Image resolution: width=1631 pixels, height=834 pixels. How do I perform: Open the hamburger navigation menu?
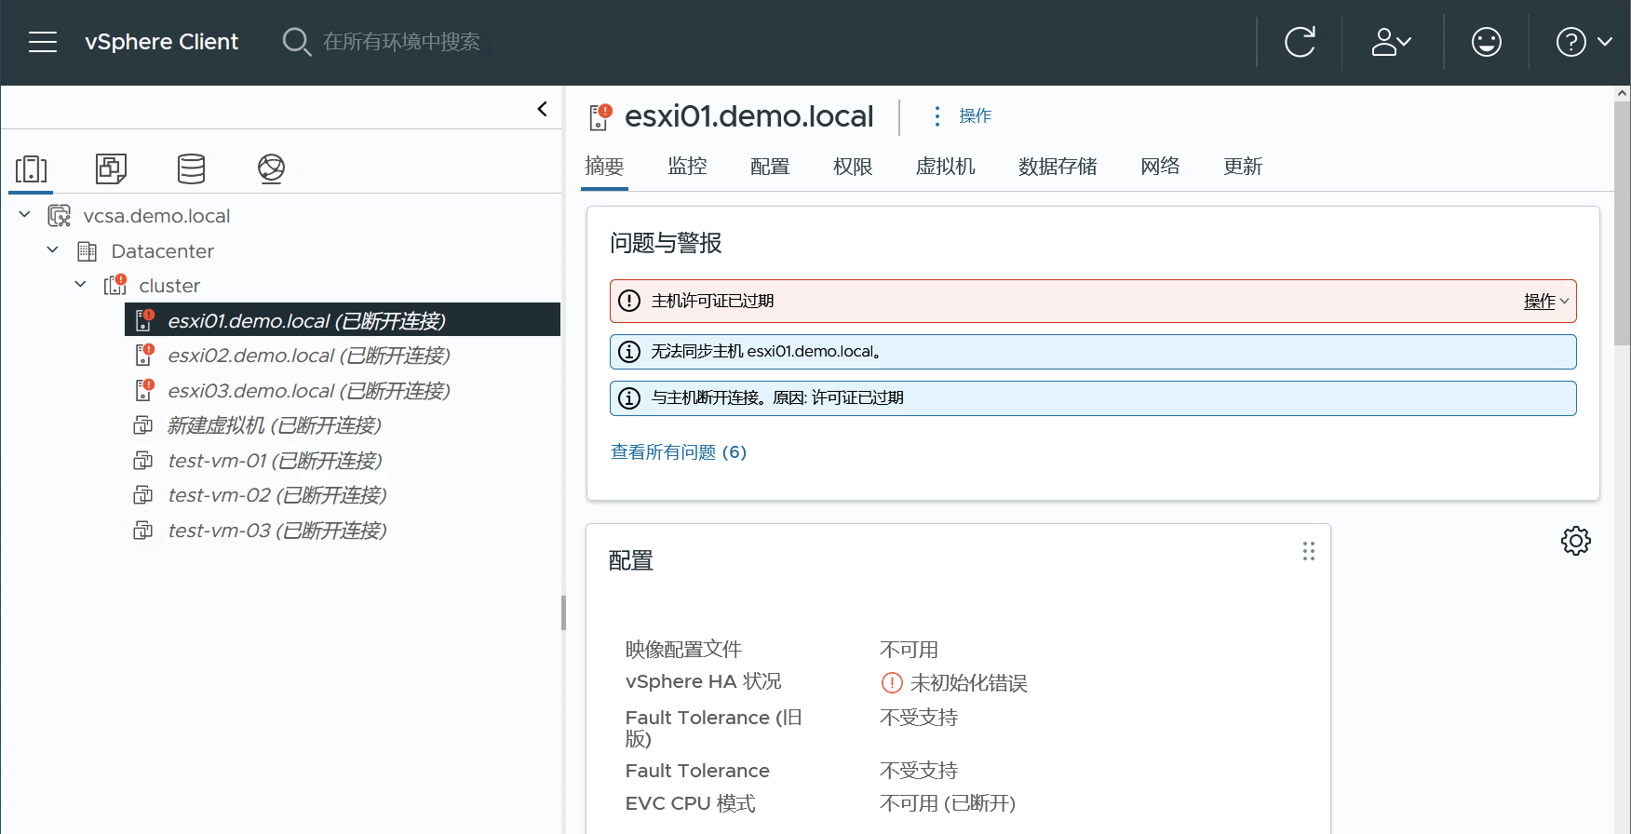[x=43, y=42]
